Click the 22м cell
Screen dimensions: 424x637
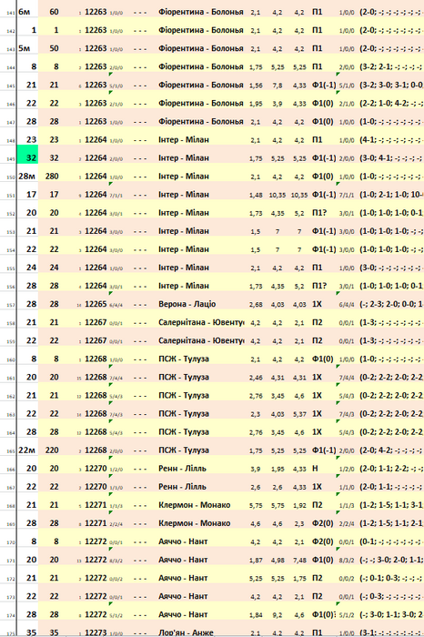tap(27, 450)
